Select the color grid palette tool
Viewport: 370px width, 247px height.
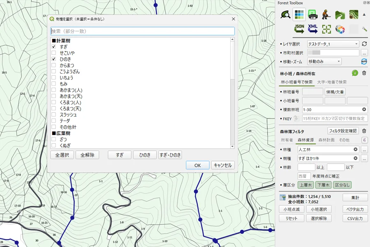pyautogui.click(x=299, y=15)
